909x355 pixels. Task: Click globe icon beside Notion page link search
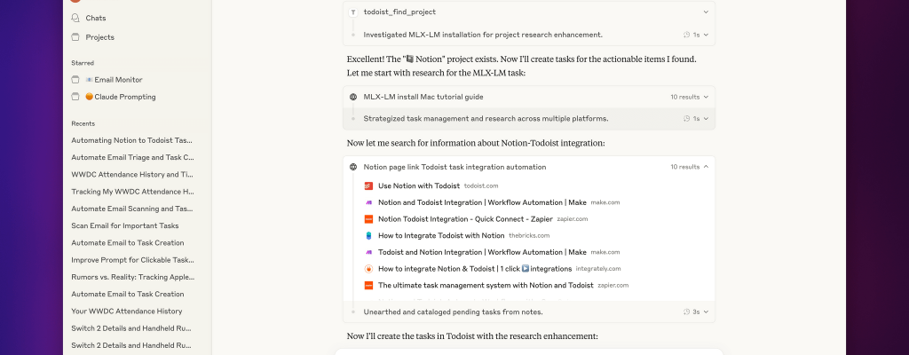pos(353,167)
